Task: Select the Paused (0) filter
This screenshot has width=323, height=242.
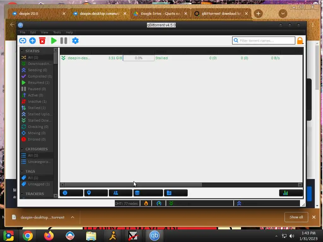Action: 37,89
